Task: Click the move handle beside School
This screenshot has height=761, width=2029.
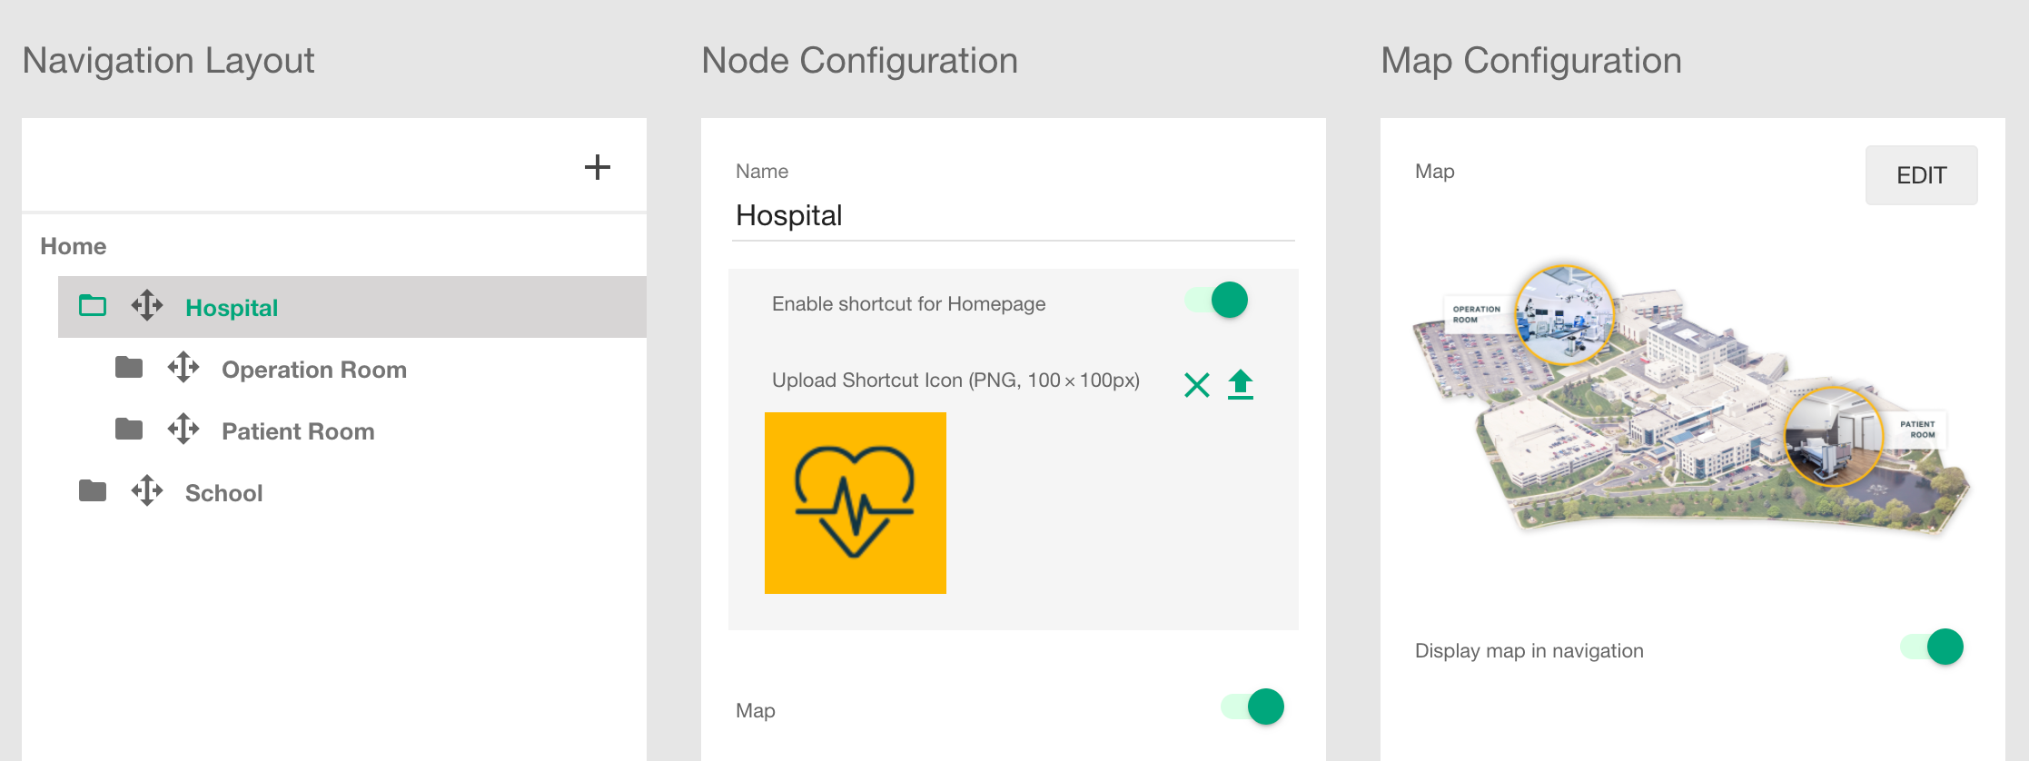Action: pyautogui.click(x=147, y=491)
